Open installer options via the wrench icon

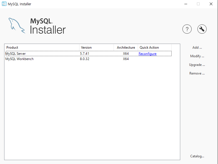[202, 29]
